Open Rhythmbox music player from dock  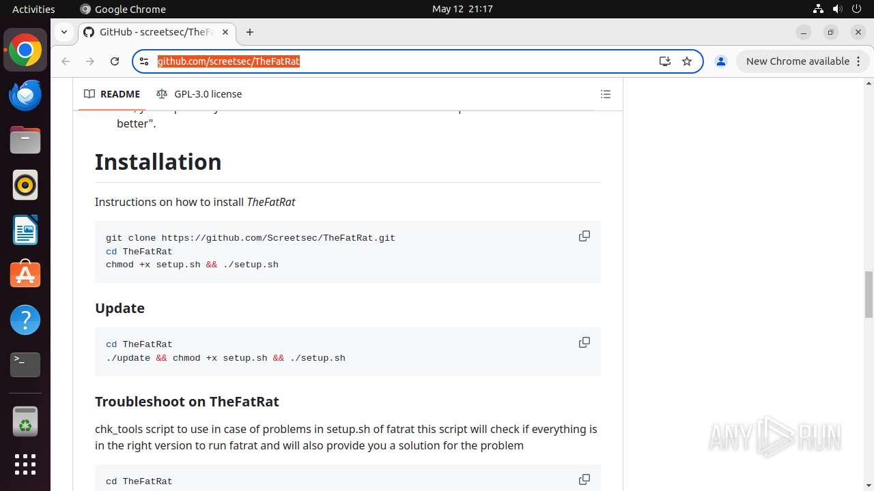tap(25, 185)
